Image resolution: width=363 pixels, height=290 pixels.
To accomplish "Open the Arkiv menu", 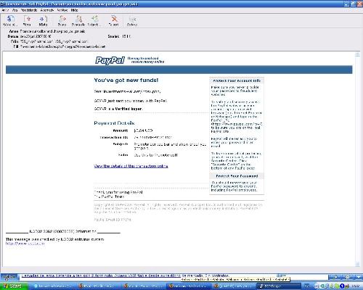I will pos(5,10).
